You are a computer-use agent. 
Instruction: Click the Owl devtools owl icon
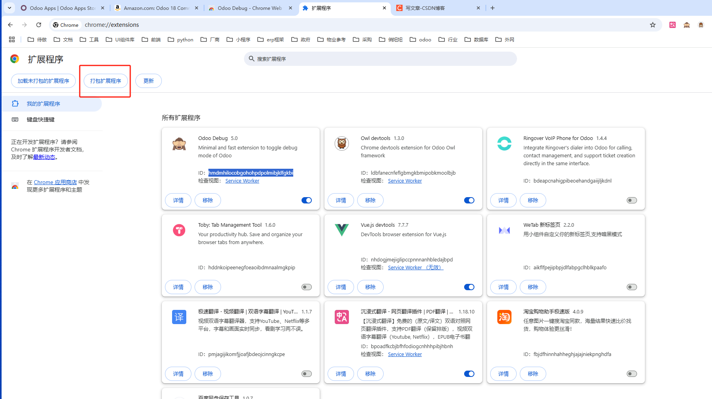(x=342, y=144)
